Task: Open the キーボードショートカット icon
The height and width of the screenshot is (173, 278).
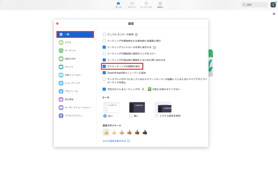Action: click(x=61, y=108)
